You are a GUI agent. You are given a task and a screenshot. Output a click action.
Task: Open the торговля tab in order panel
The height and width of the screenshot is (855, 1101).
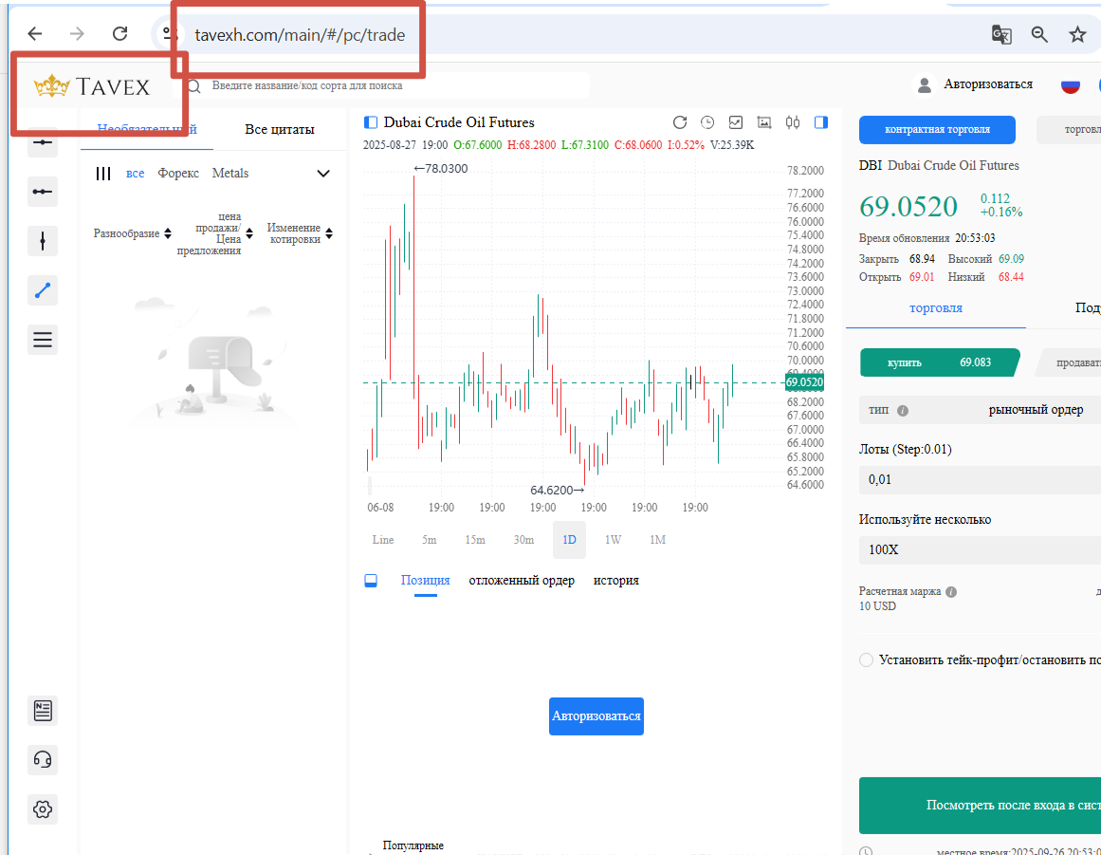935,307
